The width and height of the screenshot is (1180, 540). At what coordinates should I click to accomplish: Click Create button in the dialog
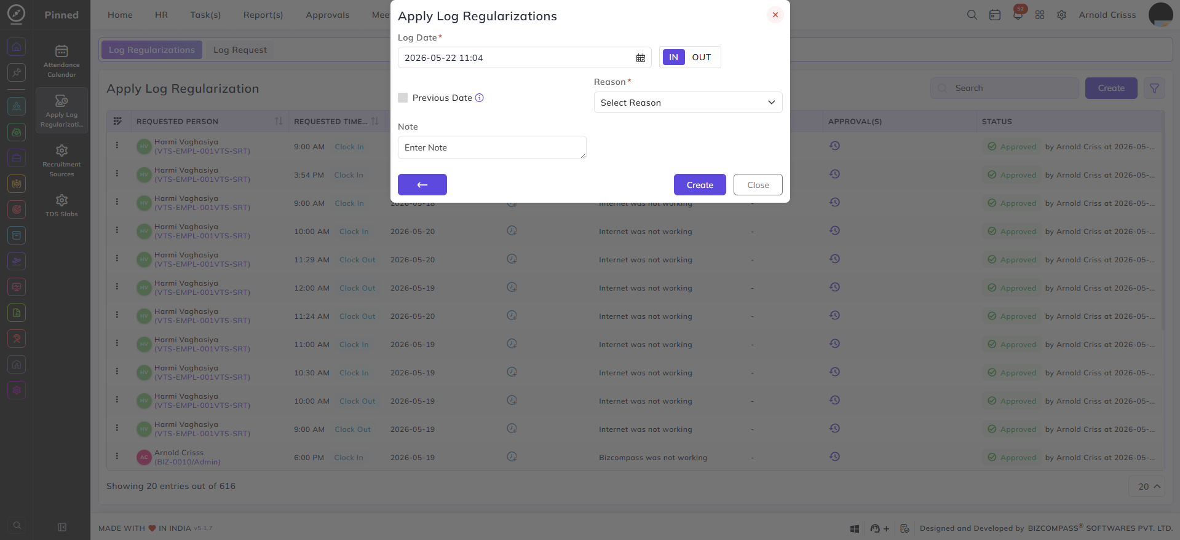pyautogui.click(x=700, y=185)
